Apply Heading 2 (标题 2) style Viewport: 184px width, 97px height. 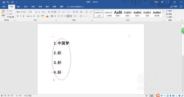click(128, 14)
